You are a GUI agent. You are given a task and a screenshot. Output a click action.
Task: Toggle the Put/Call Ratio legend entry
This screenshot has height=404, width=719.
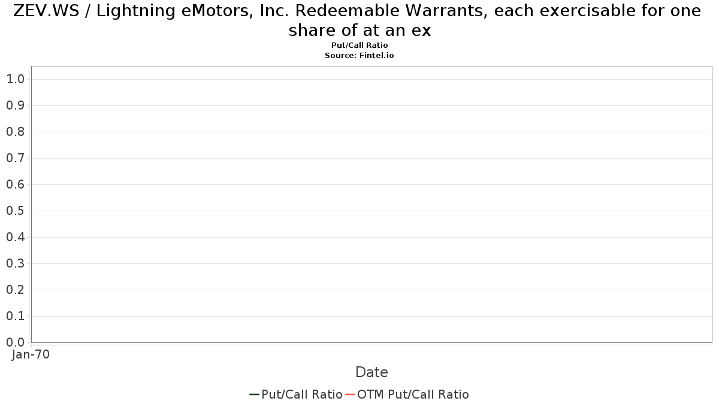(x=296, y=394)
